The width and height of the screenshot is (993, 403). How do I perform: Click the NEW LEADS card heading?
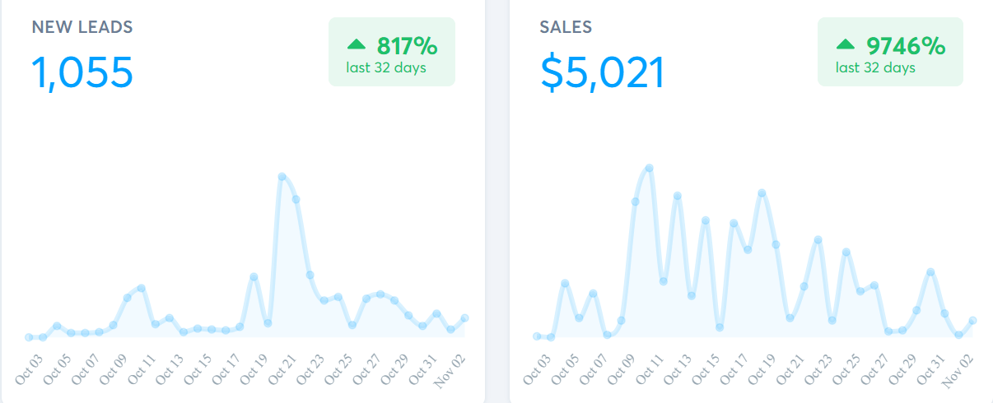[82, 27]
